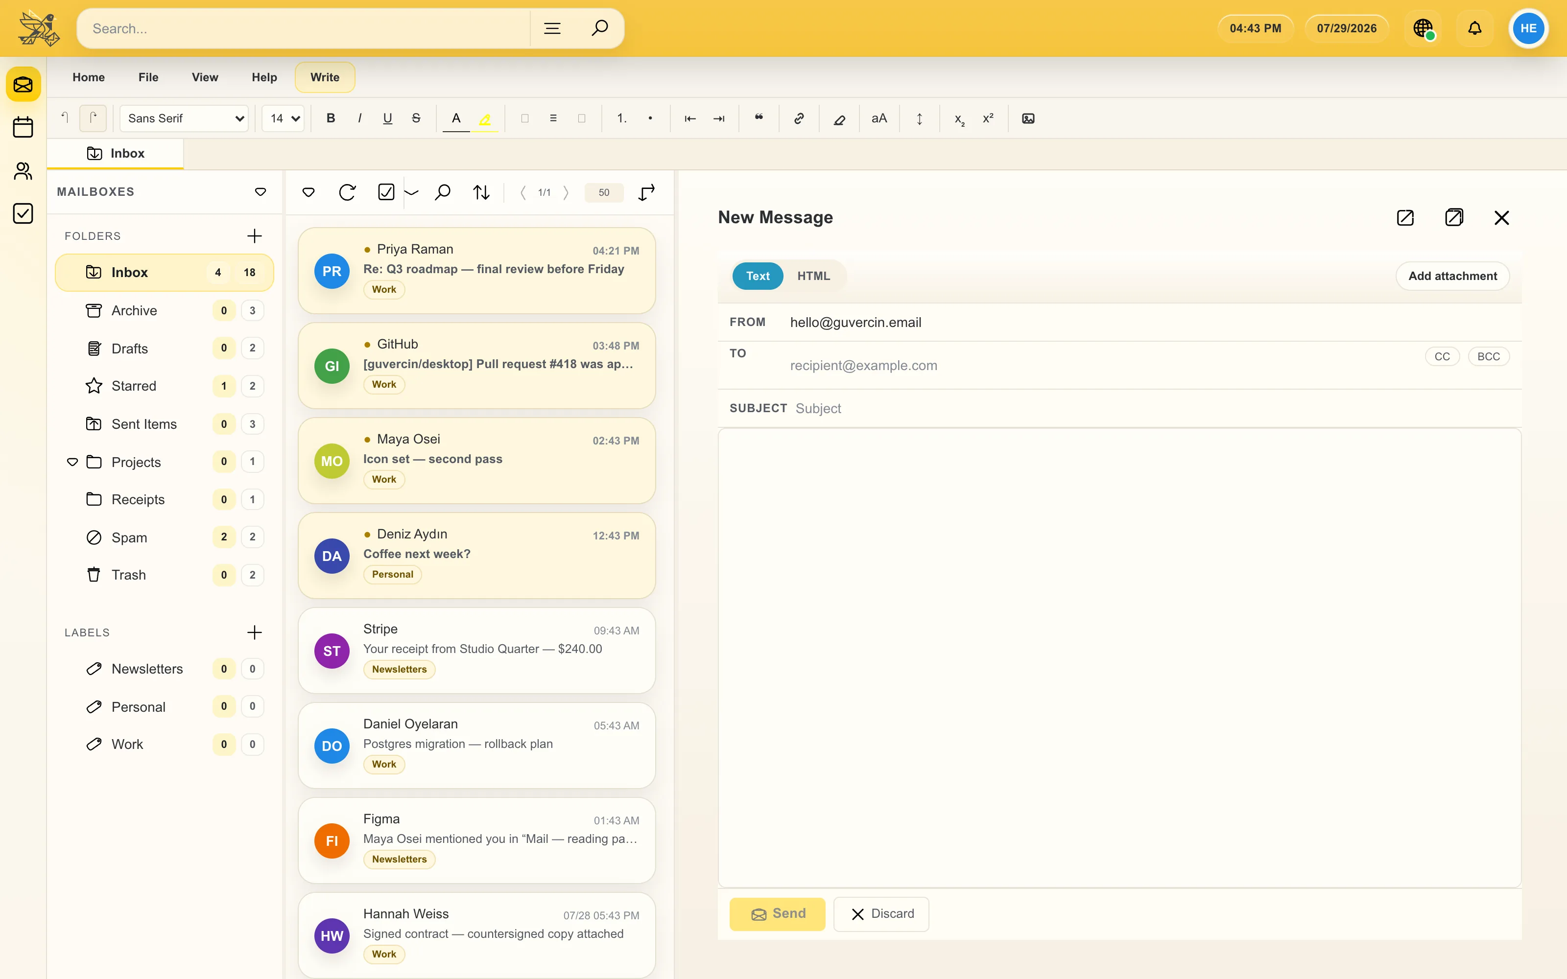Screen dimensions: 1567x979
Task: Add a CC recipient field
Action: (1442, 356)
